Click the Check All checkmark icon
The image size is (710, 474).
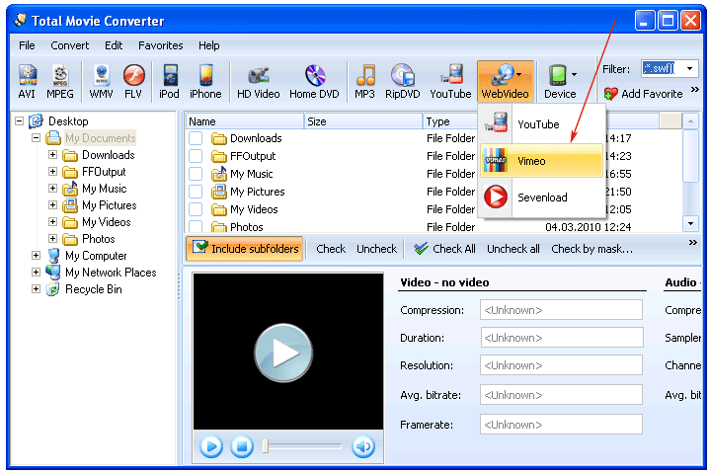(421, 249)
